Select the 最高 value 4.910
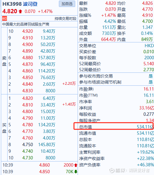Screen dimensions: 154x175 [x=147, y=15]
